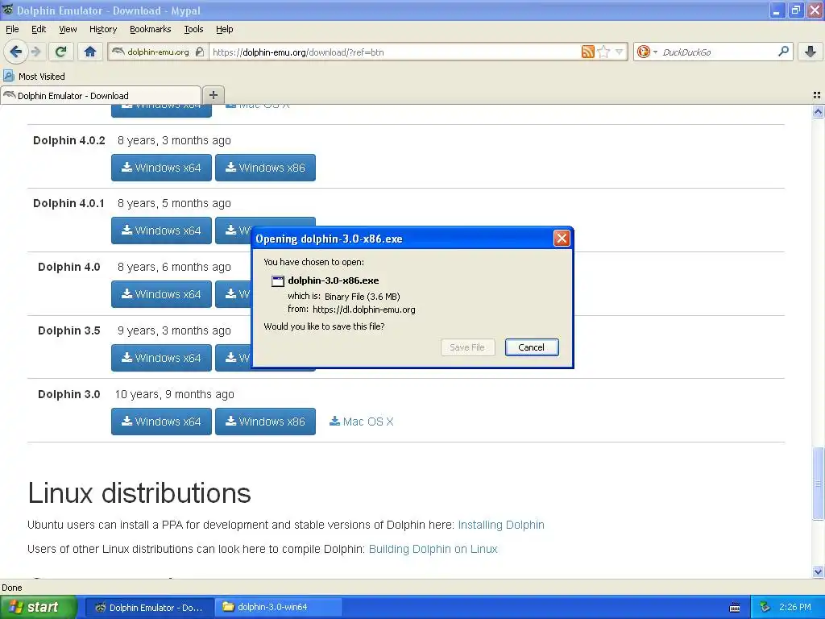The height and width of the screenshot is (619, 825).
Task: Click in the URL address field
Action: (395, 52)
